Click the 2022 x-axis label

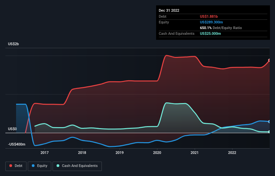click(232, 153)
